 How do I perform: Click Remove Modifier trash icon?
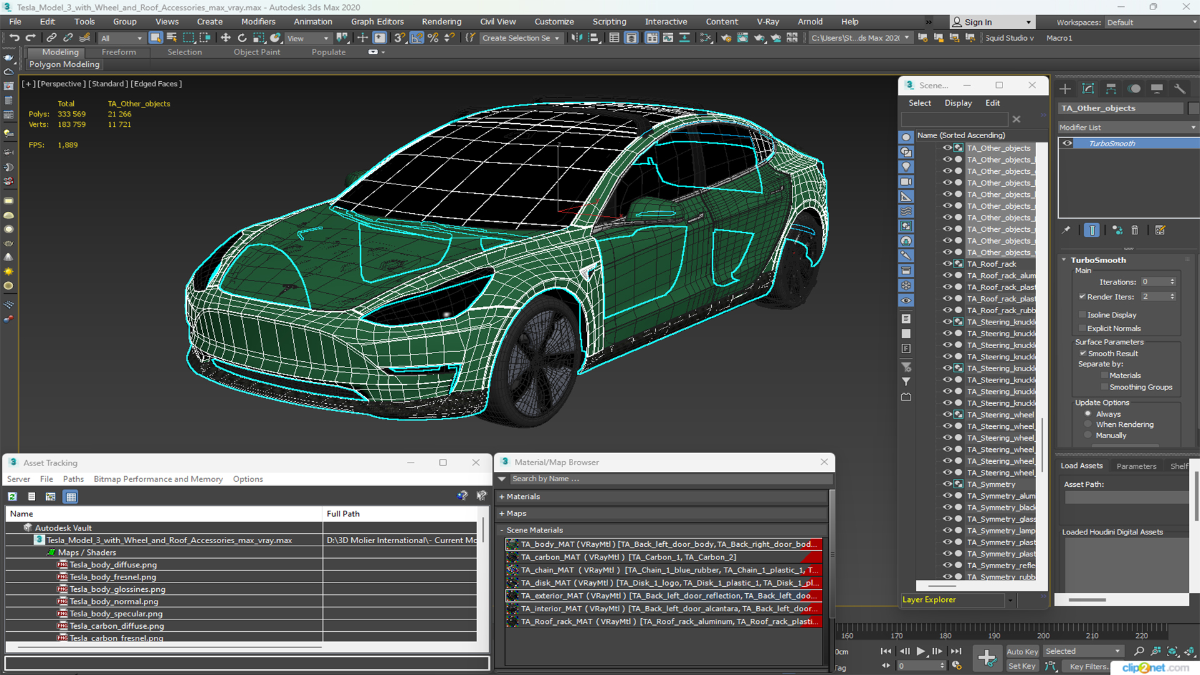point(1135,231)
